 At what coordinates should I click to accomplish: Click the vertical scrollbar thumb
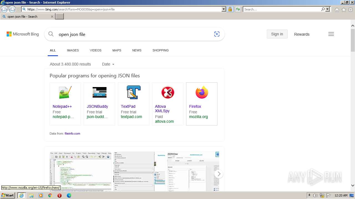tap(353, 40)
